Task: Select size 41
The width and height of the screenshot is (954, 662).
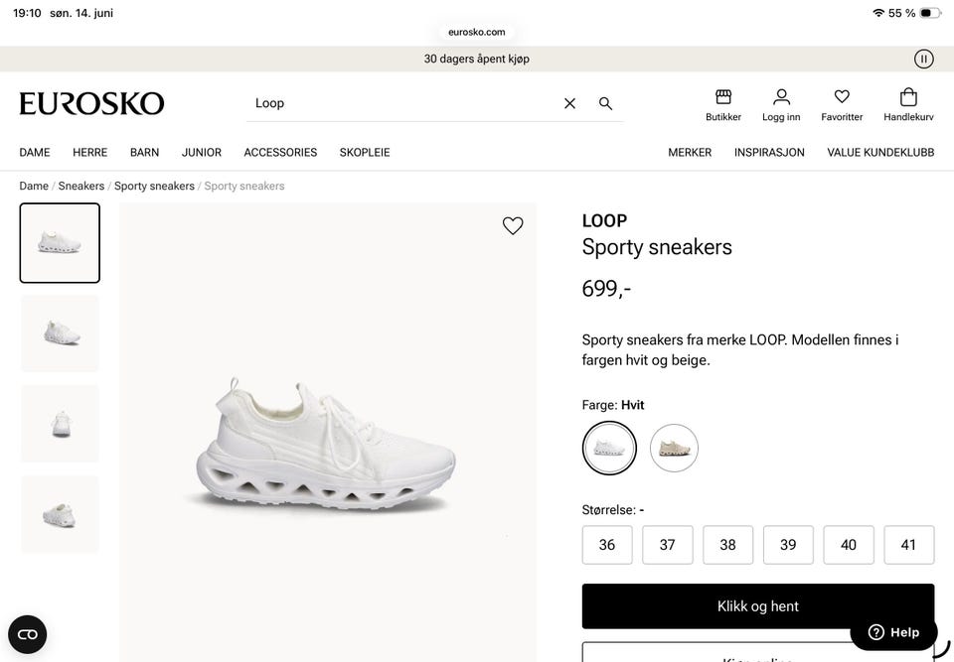Action: 908,545
